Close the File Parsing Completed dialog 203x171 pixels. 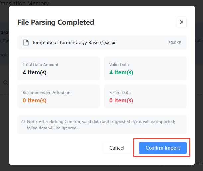point(182,22)
